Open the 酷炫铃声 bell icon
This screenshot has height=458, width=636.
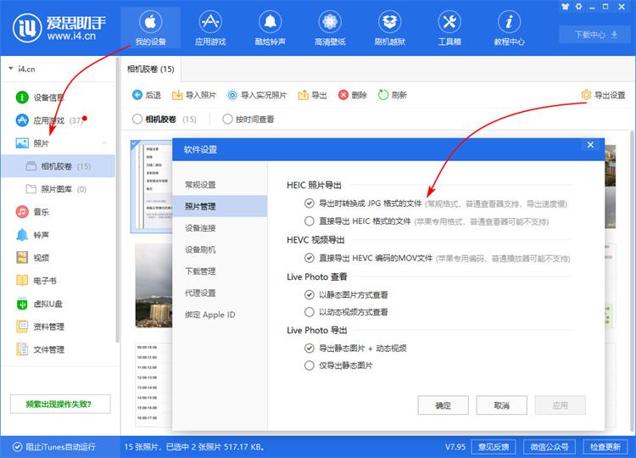(x=271, y=22)
